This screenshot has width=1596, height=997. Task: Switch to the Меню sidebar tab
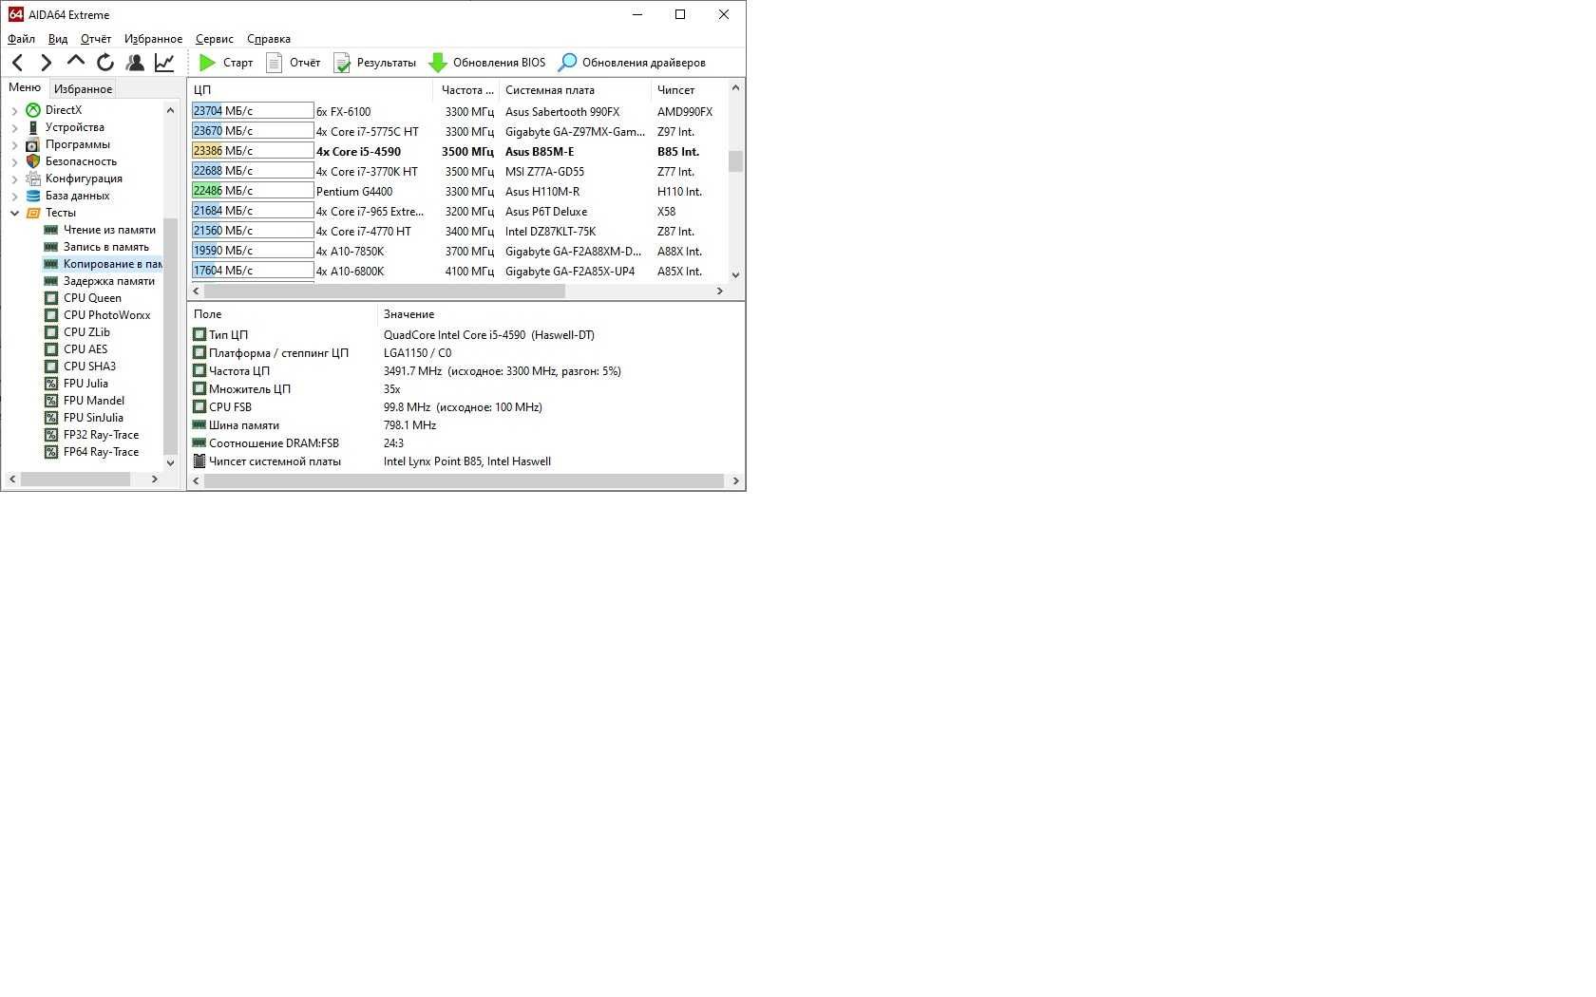click(25, 87)
